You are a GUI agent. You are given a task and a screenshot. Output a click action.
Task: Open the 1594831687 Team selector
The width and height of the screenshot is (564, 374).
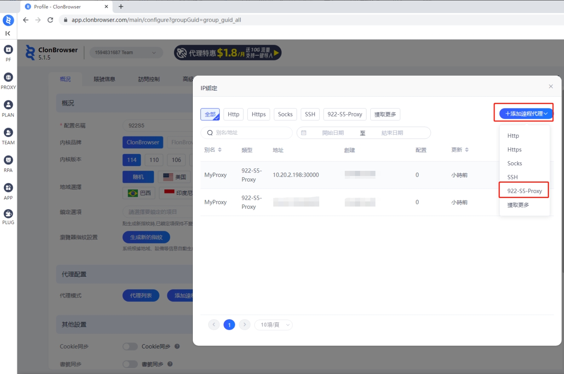coord(126,53)
